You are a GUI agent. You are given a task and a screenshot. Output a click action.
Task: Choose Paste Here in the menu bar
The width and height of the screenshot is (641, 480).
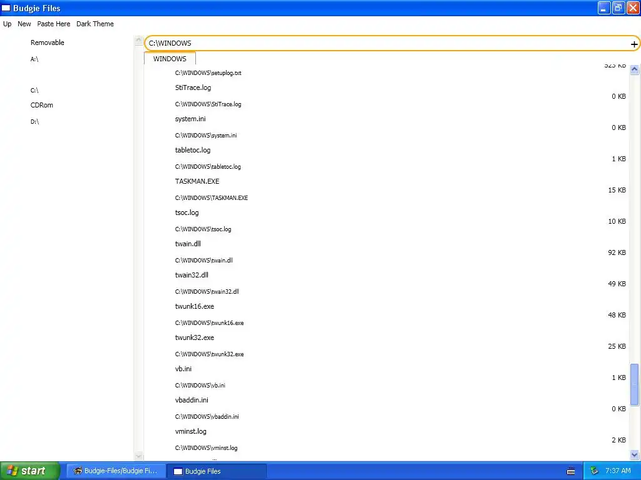point(54,24)
